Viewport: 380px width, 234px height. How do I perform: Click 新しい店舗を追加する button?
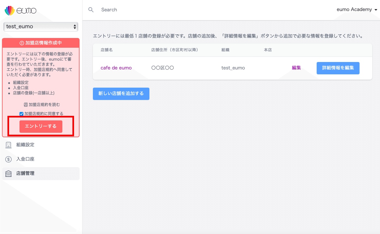121,93
